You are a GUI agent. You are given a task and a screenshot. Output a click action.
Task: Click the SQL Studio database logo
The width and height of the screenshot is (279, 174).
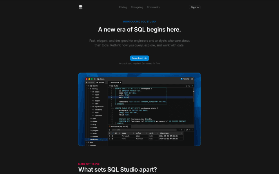80,7
